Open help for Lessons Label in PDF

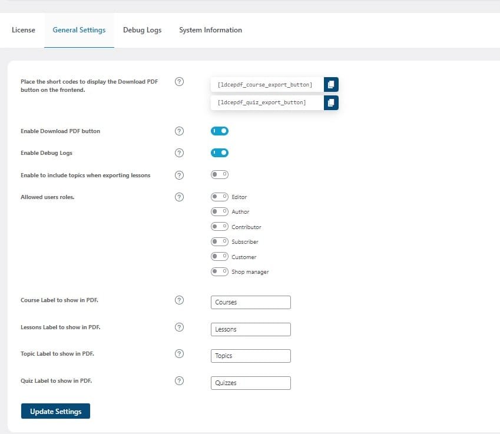179,327
